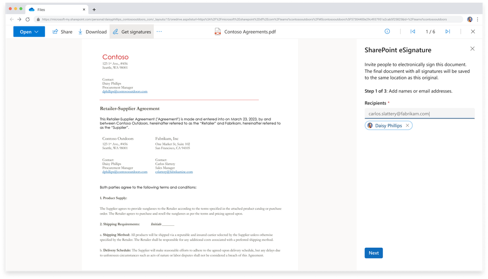Click the Contoso Agreements.pdf title

250,32
